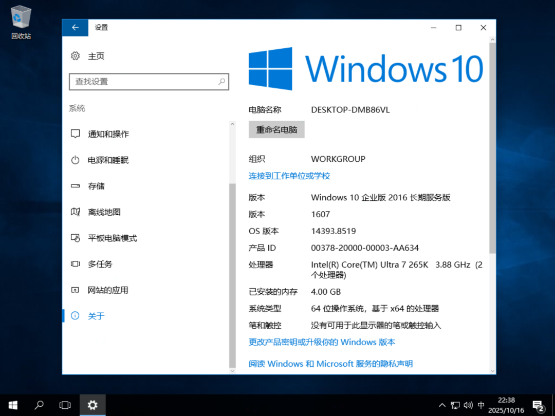Maximize the 设置 window

(x=458, y=28)
